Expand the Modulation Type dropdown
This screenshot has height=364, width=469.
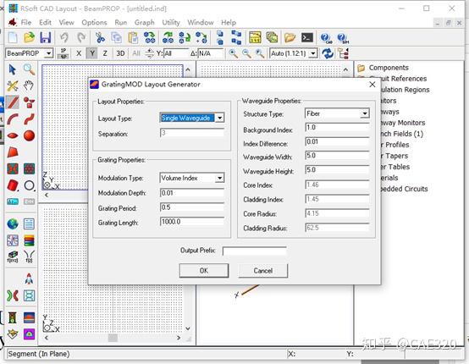(x=219, y=178)
